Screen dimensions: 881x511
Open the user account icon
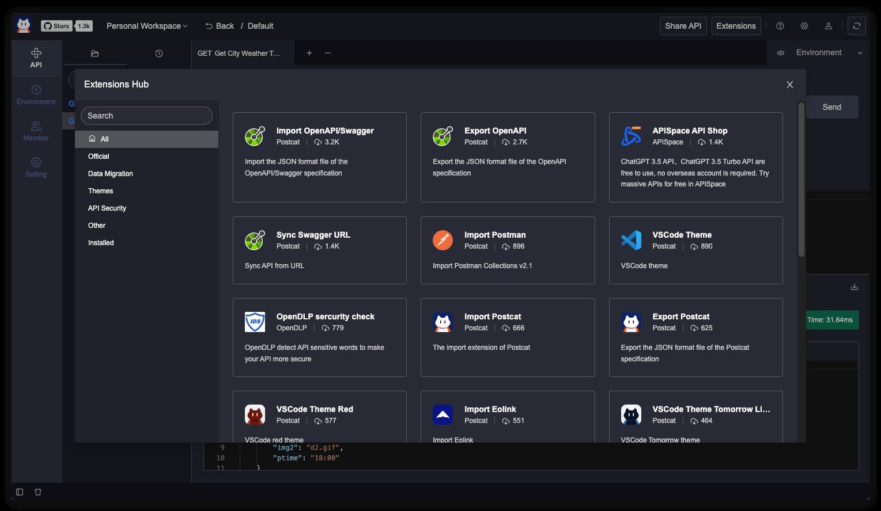point(828,26)
